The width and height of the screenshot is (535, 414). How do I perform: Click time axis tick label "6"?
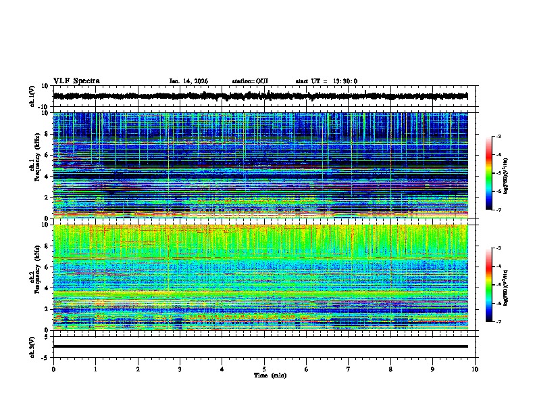307,369
